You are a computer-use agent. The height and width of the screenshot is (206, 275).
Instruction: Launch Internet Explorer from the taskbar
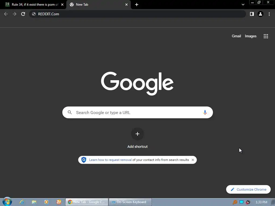21,202
